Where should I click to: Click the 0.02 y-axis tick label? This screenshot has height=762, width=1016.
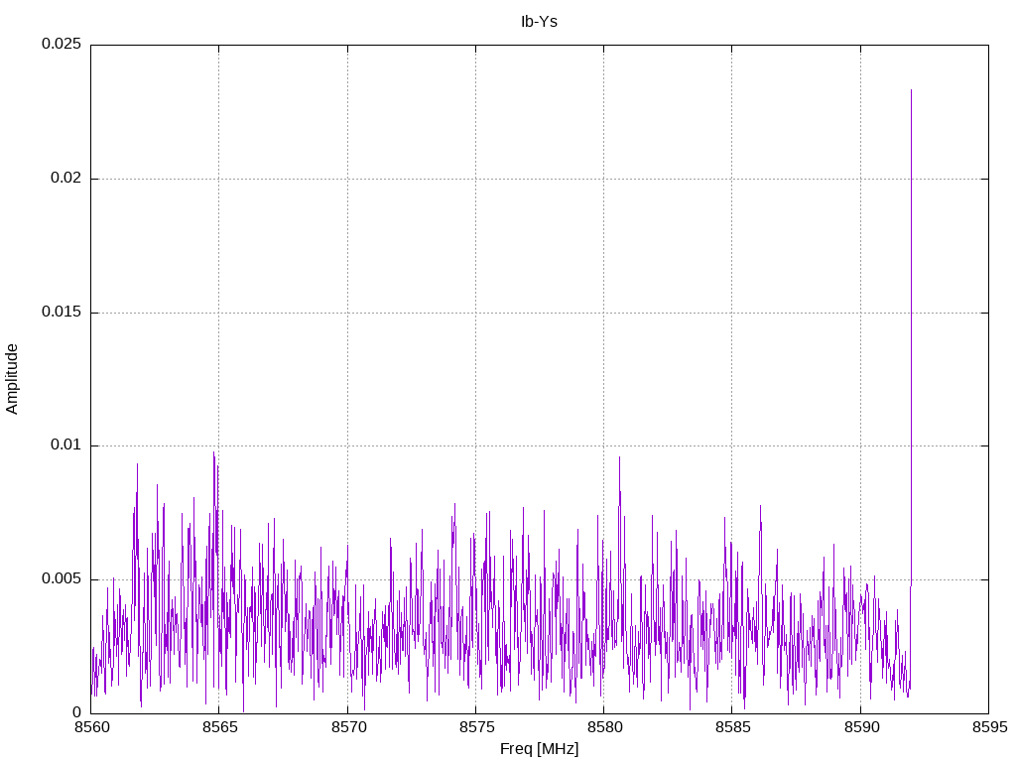click(66, 178)
